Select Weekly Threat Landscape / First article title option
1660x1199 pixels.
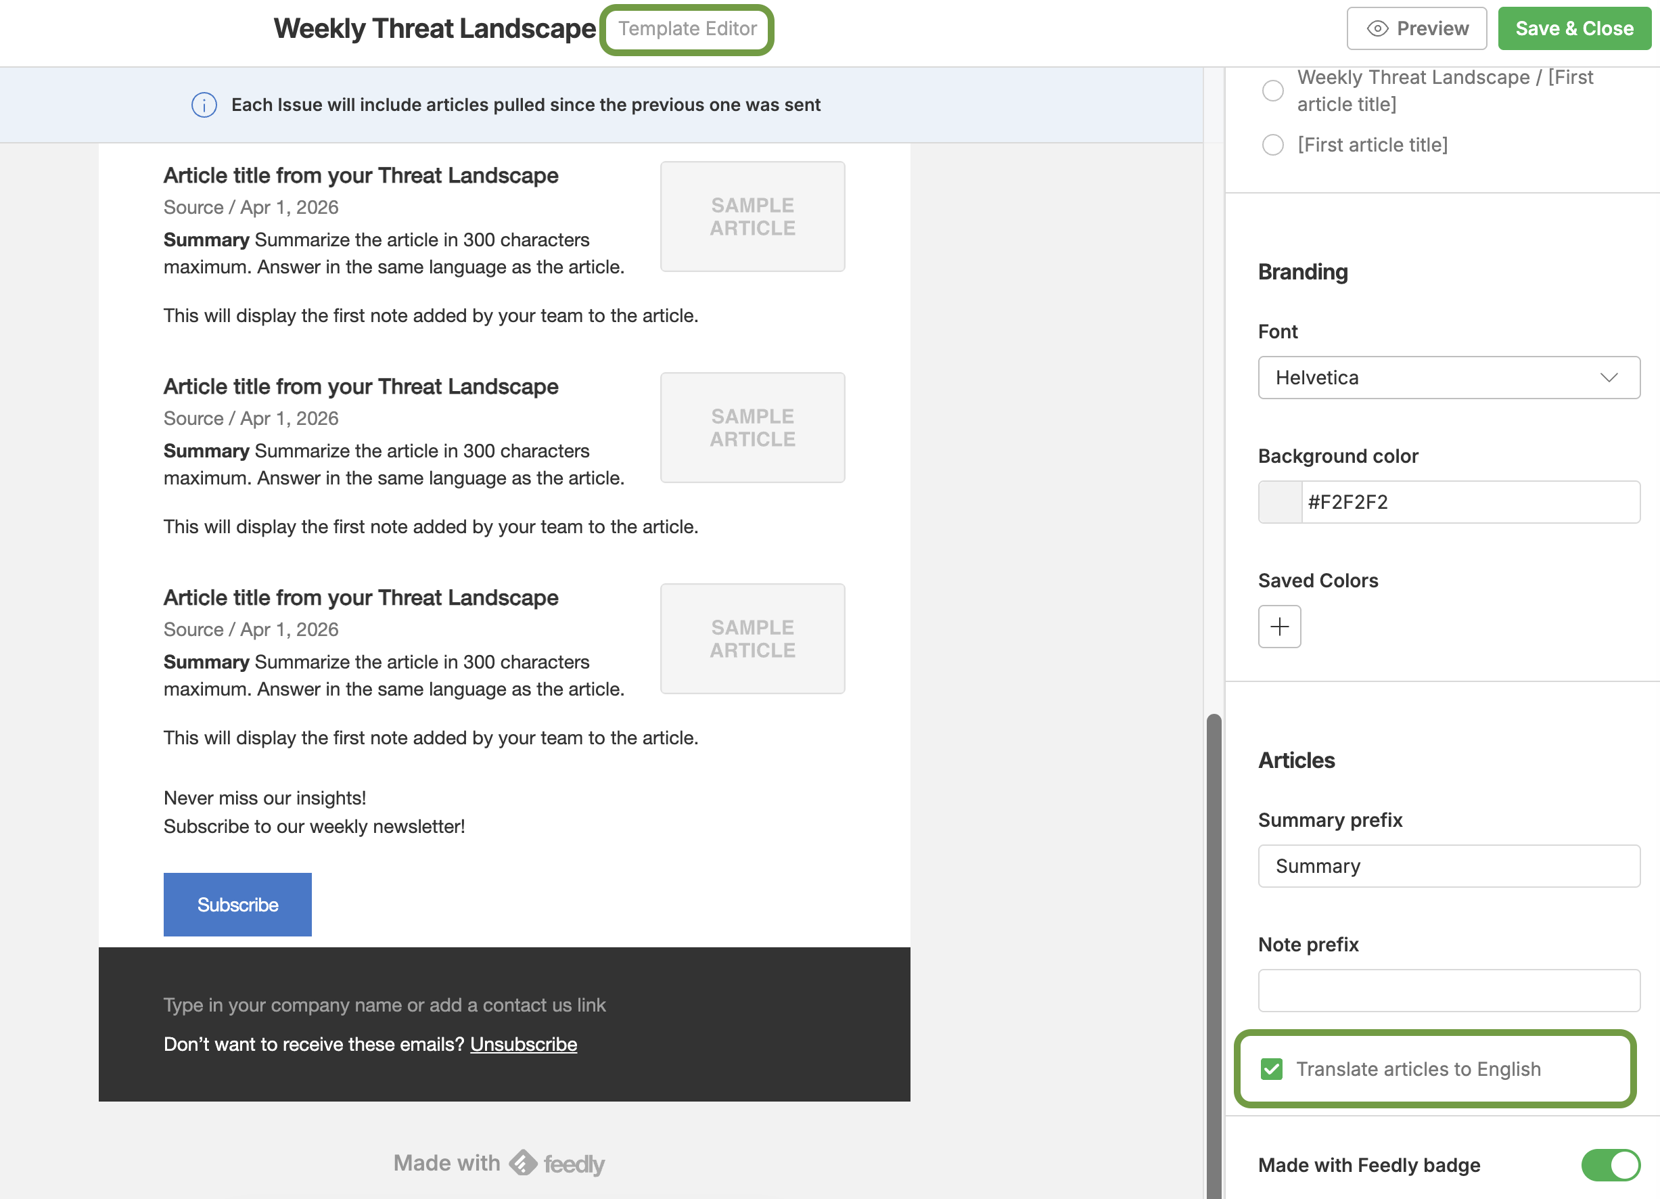[1273, 91]
